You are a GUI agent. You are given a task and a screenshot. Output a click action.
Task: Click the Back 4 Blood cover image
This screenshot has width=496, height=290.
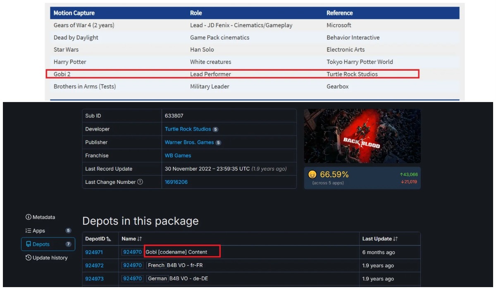click(362, 136)
